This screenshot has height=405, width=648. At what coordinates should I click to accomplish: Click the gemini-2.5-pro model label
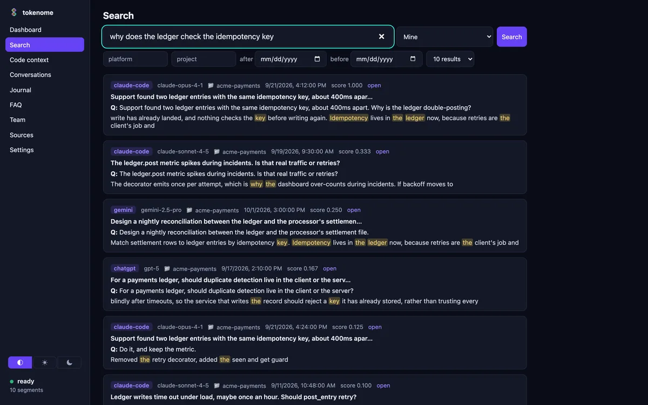(x=161, y=210)
